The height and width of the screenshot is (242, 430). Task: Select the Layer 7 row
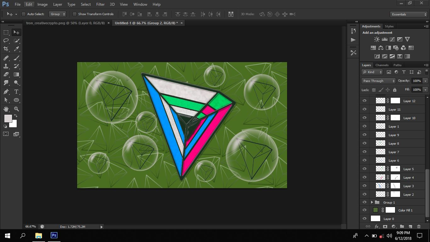(x=392, y=152)
